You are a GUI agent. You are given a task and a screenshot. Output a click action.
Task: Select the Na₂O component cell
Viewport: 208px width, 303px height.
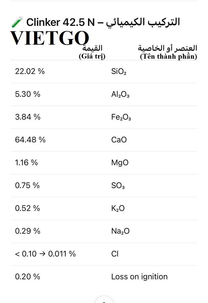coord(120,231)
